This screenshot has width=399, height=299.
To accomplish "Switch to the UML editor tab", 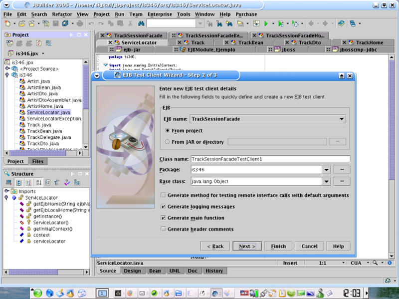I will point(175,271).
